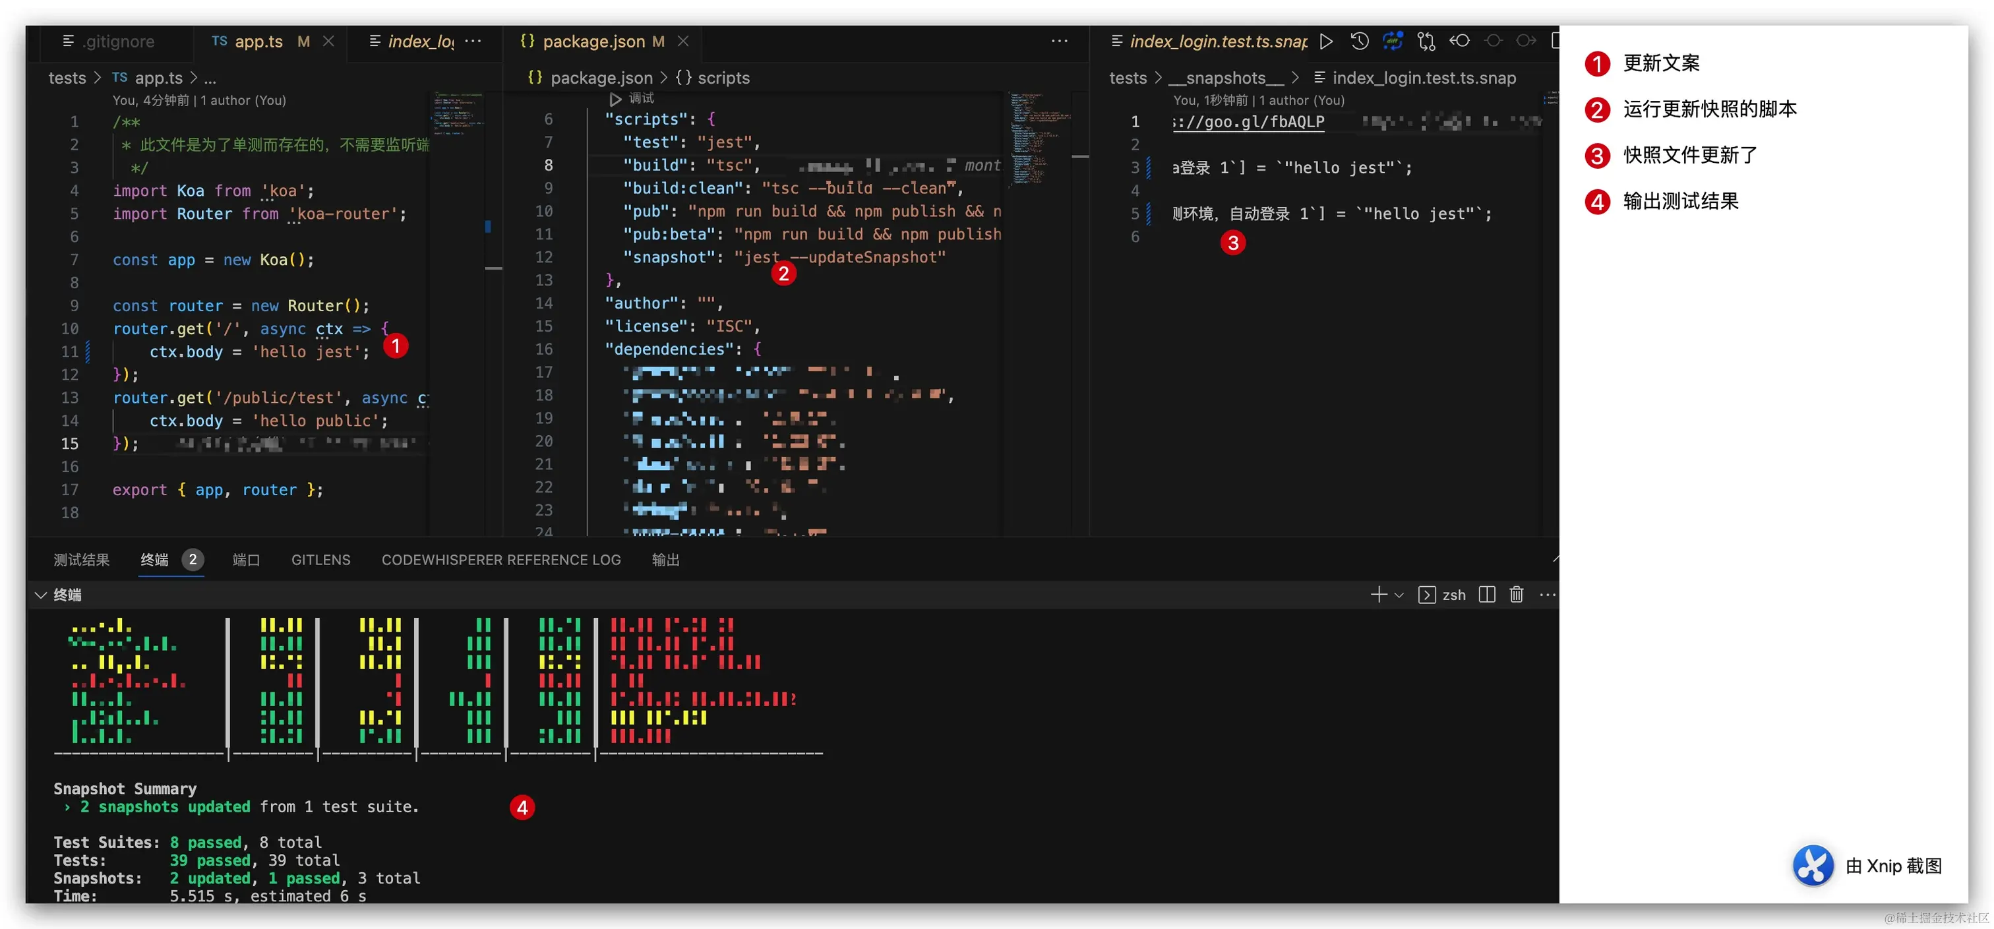The width and height of the screenshot is (1994, 929).
Task: Run the snapshot test with the play icon
Action: point(1327,41)
